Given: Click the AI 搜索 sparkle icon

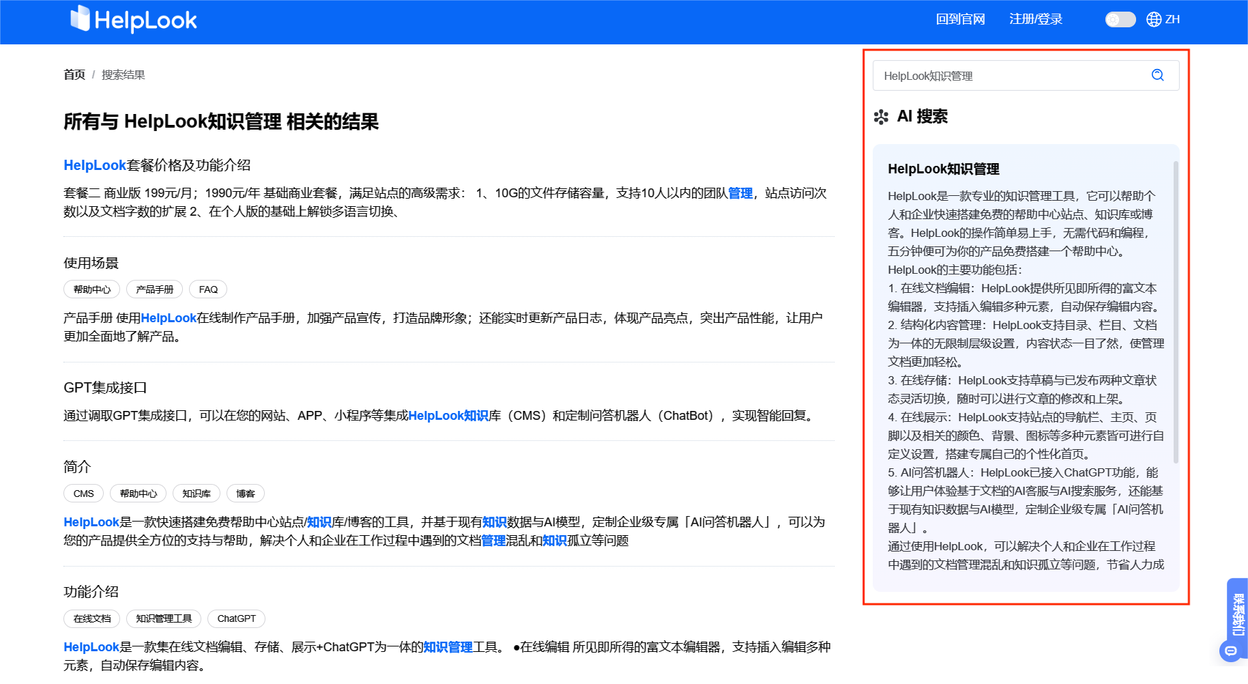Looking at the screenshot, I should coord(881,116).
